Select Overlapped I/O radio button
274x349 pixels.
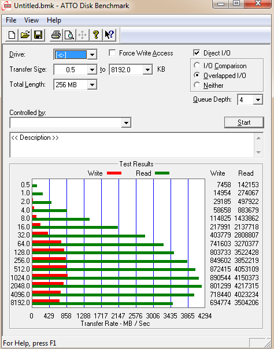197,75
